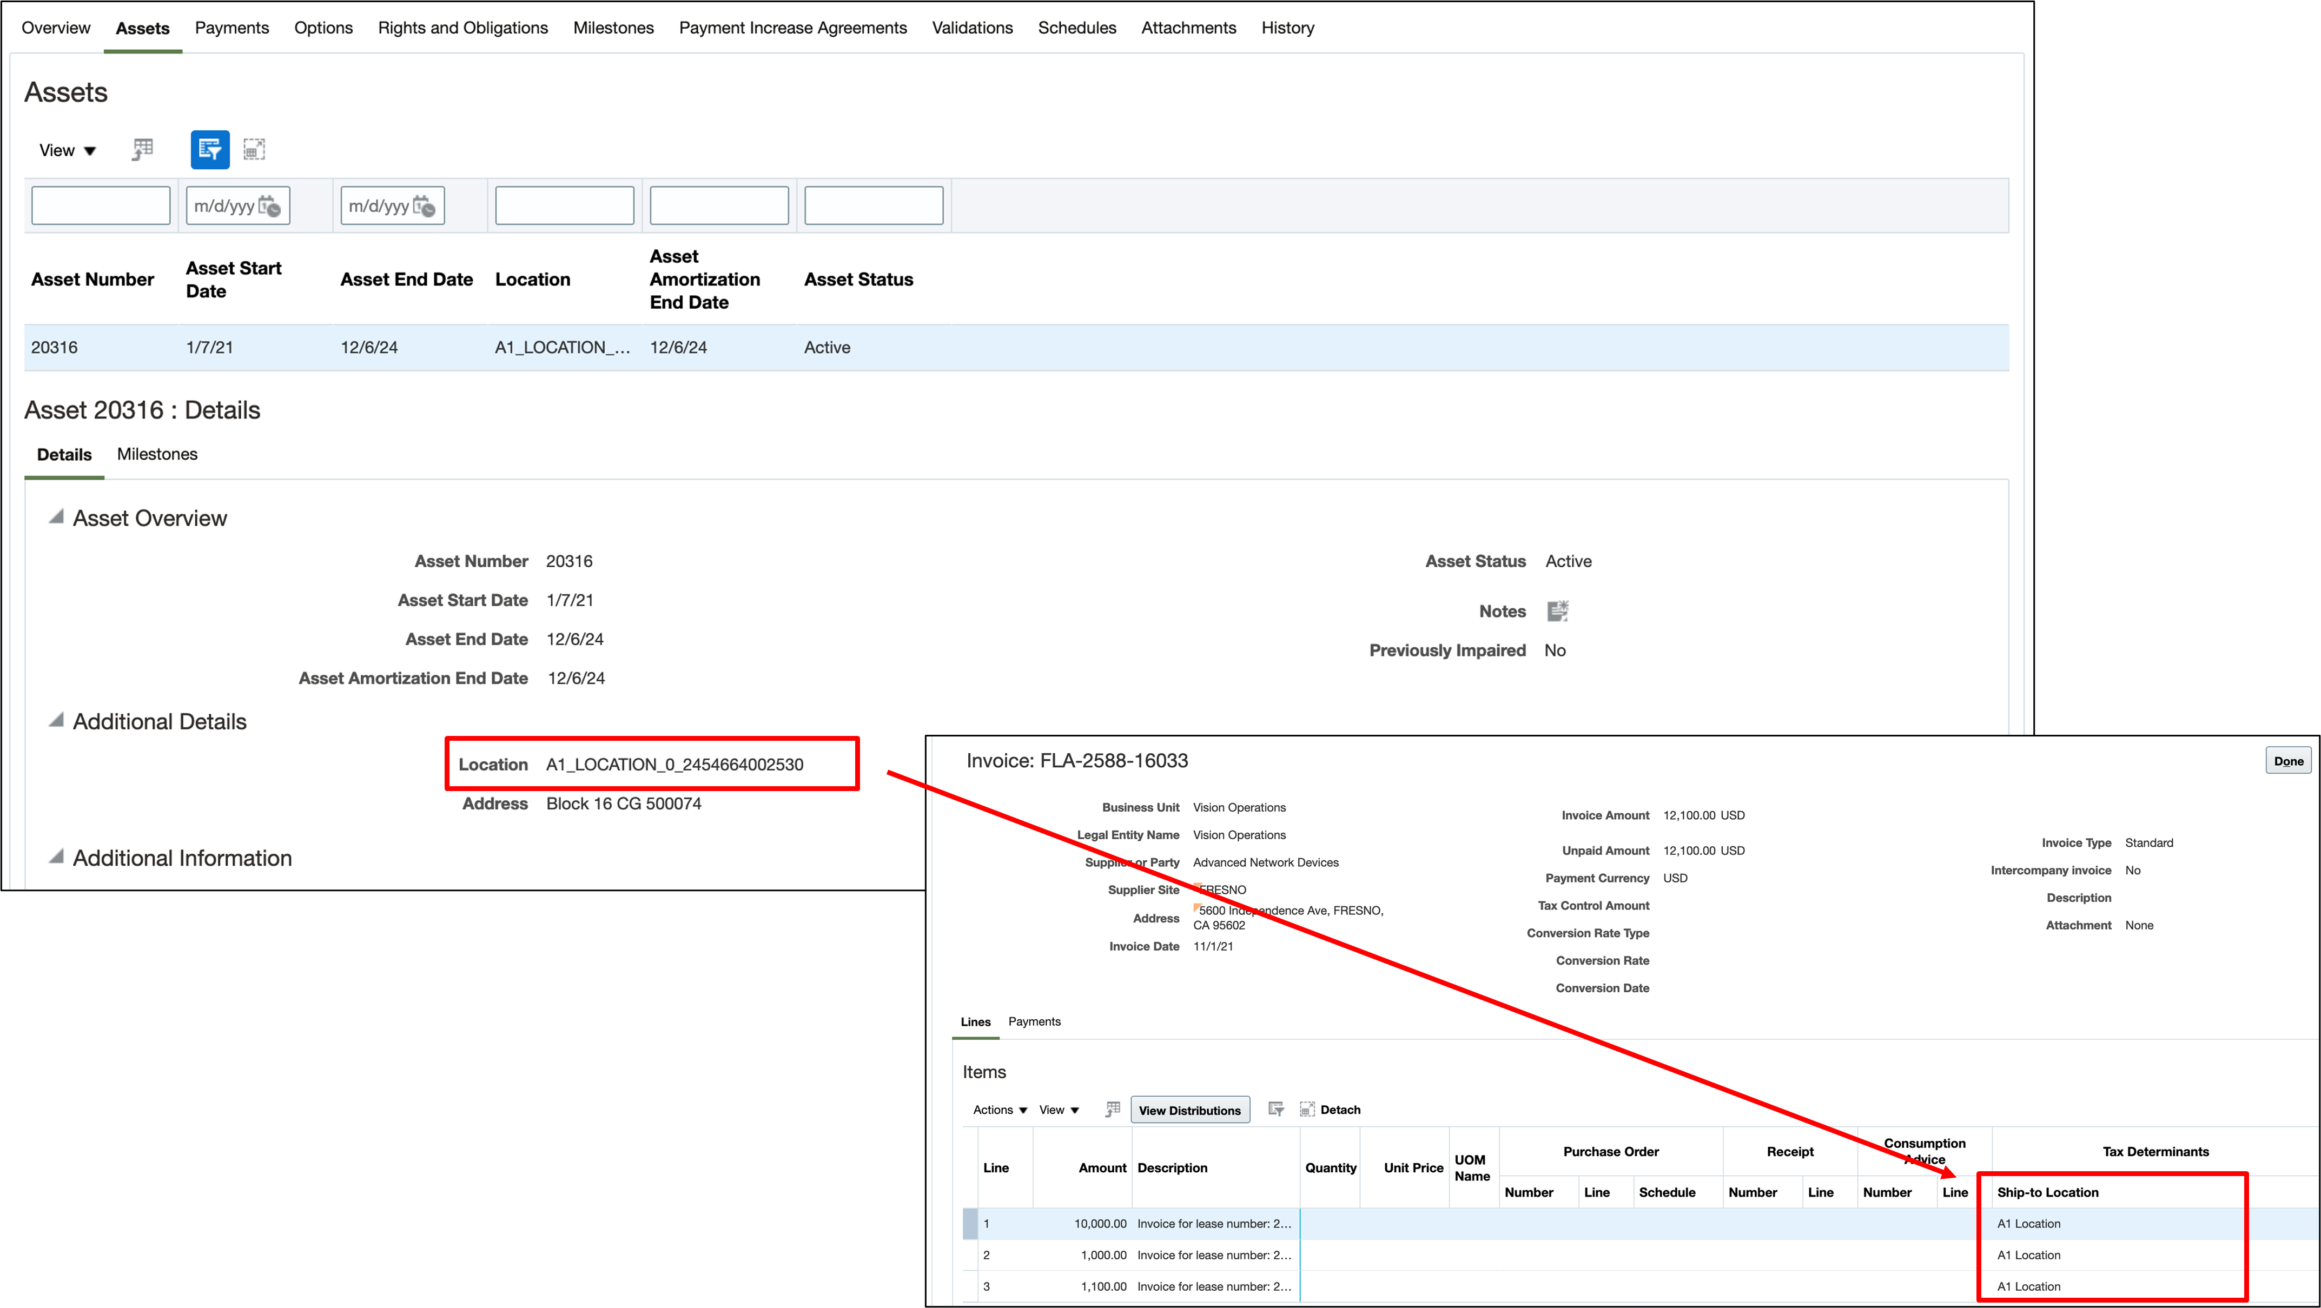Click Detach table icon in Assets toolbar
This screenshot has height=1308, width=2321.
point(254,150)
